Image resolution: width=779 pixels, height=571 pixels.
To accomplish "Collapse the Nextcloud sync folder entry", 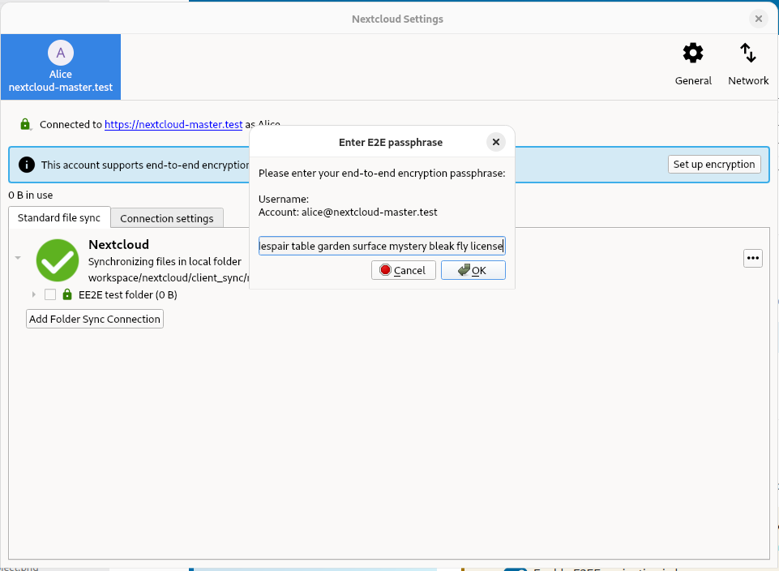I will tap(17, 258).
